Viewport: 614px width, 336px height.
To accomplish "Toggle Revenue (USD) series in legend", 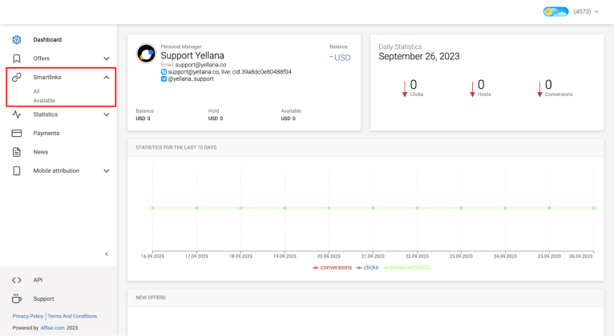I will click(406, 267).
